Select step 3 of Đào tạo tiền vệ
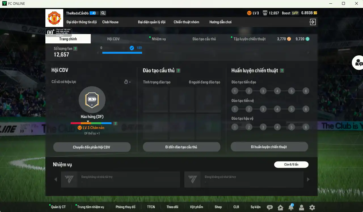 263,109
